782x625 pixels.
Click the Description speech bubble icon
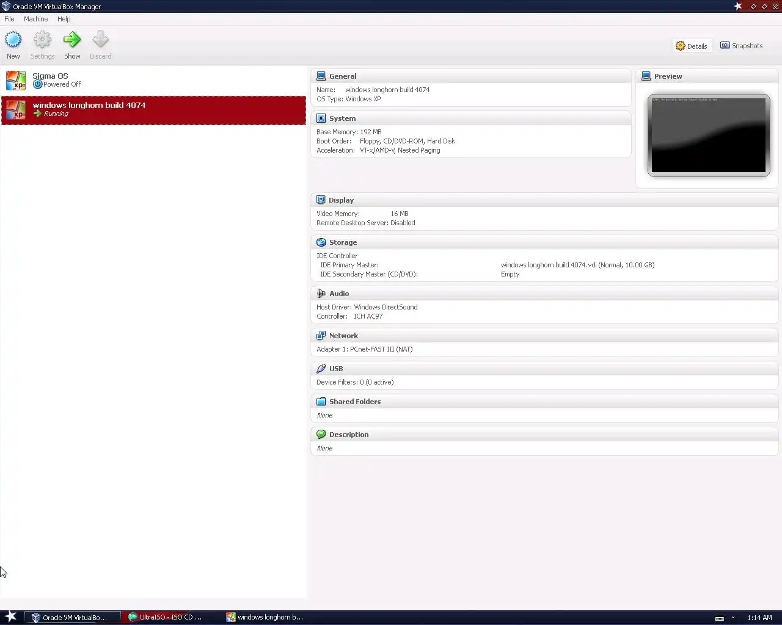321,435
